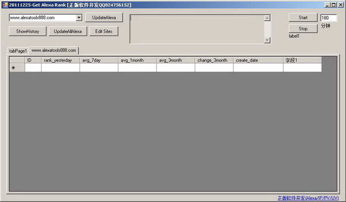346x202 pixels.
Task: Click the empty log text area
Action: point(197,29)
